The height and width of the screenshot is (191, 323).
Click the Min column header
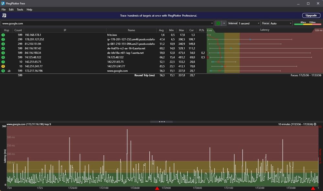point(171,30)
